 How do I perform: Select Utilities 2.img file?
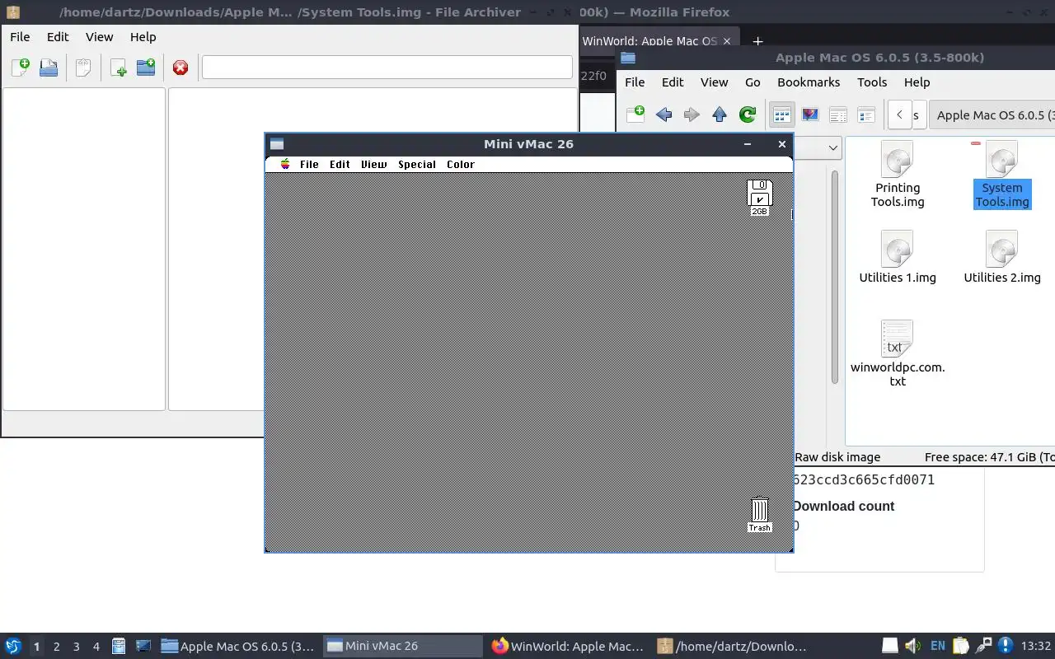1002,257
